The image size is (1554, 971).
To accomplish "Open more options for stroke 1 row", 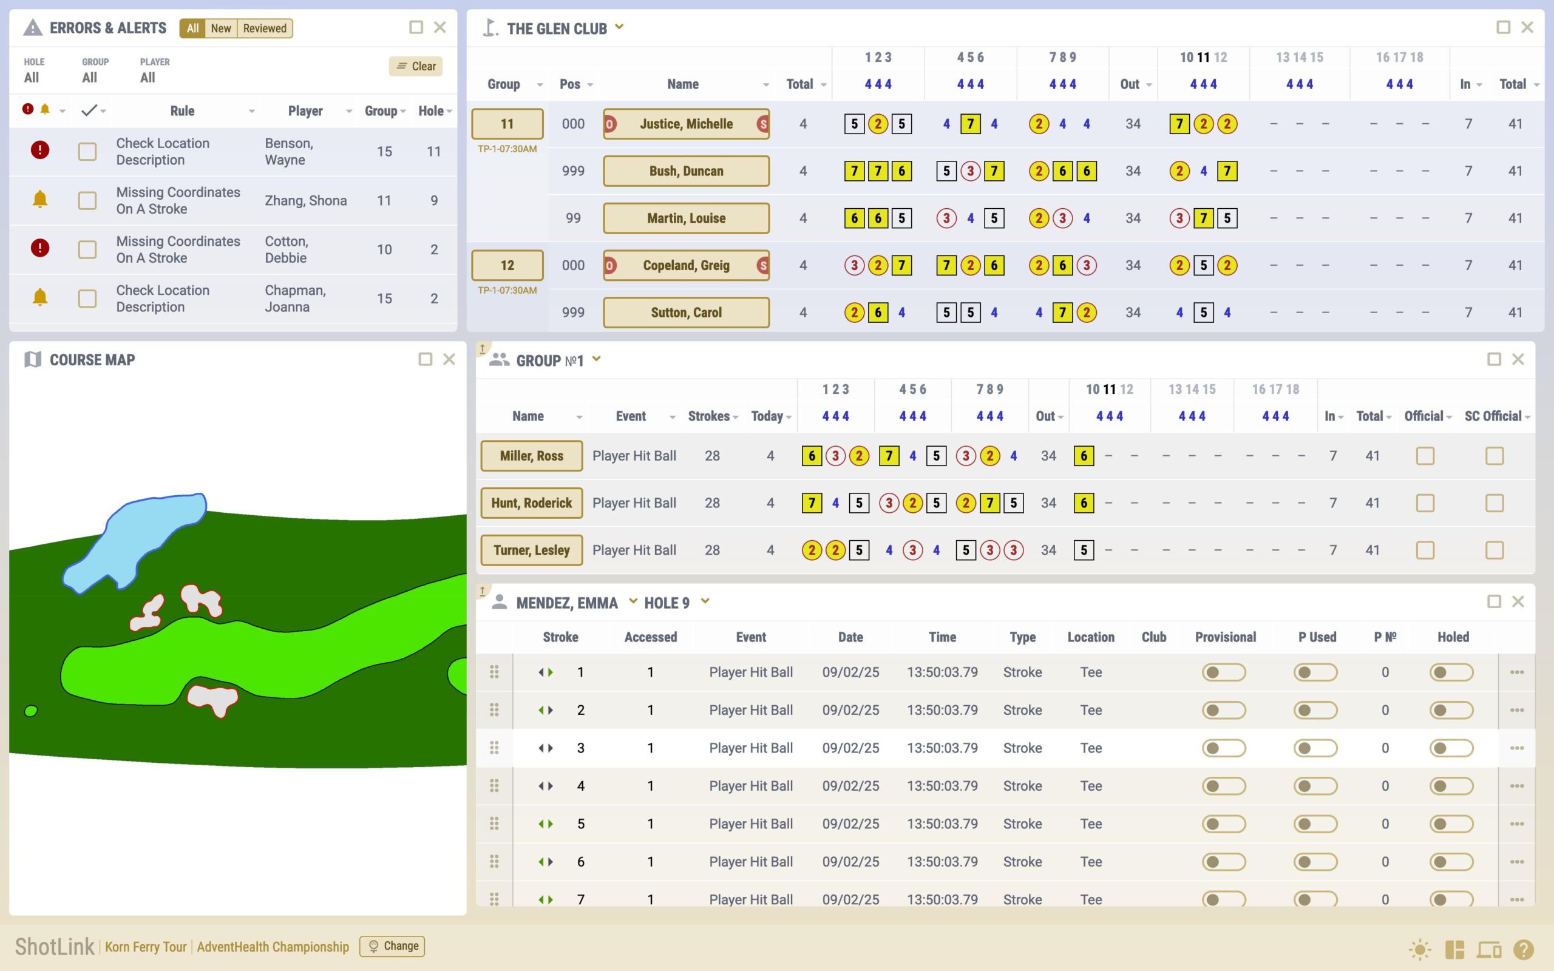I will (1517, 672).
